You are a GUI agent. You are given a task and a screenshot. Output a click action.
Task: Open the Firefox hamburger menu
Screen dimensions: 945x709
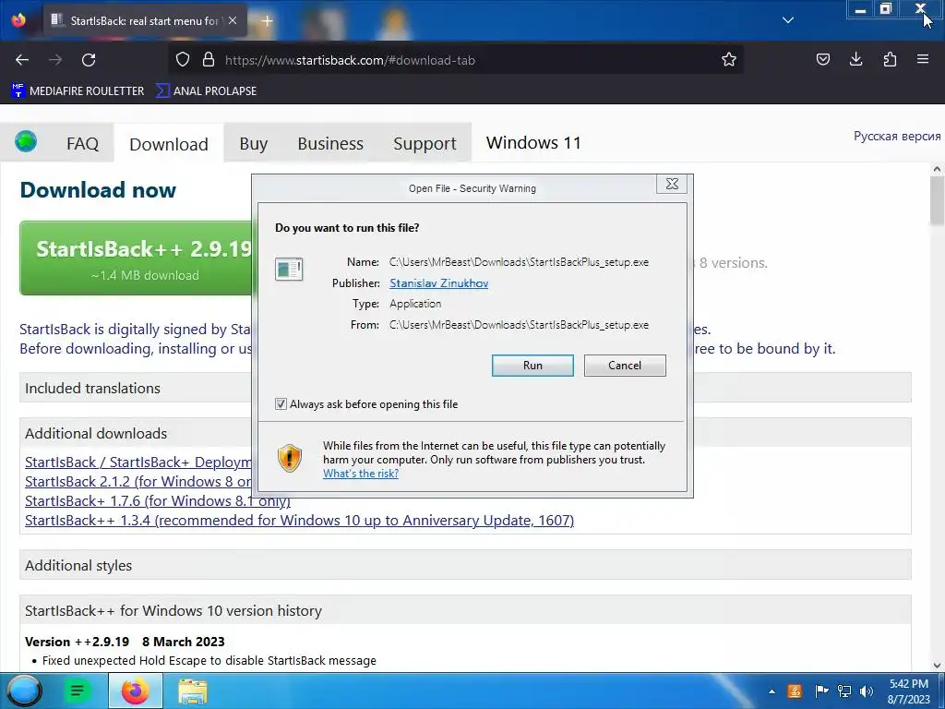pyautogui.click(x=923, y=60)
